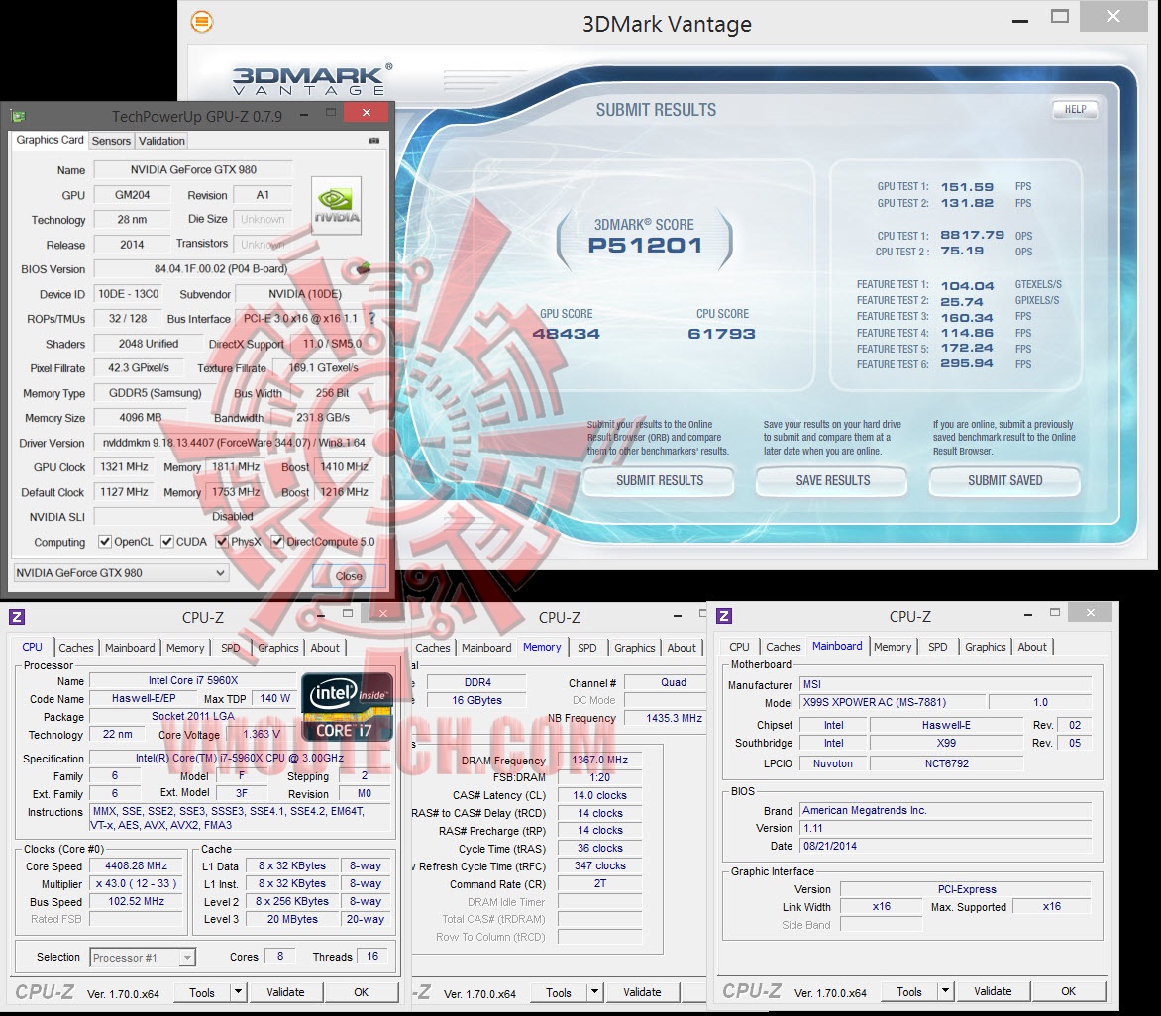Click Validate in the left CPU-Z window
Screen dimensions: 1161x1016
(286, 992)
